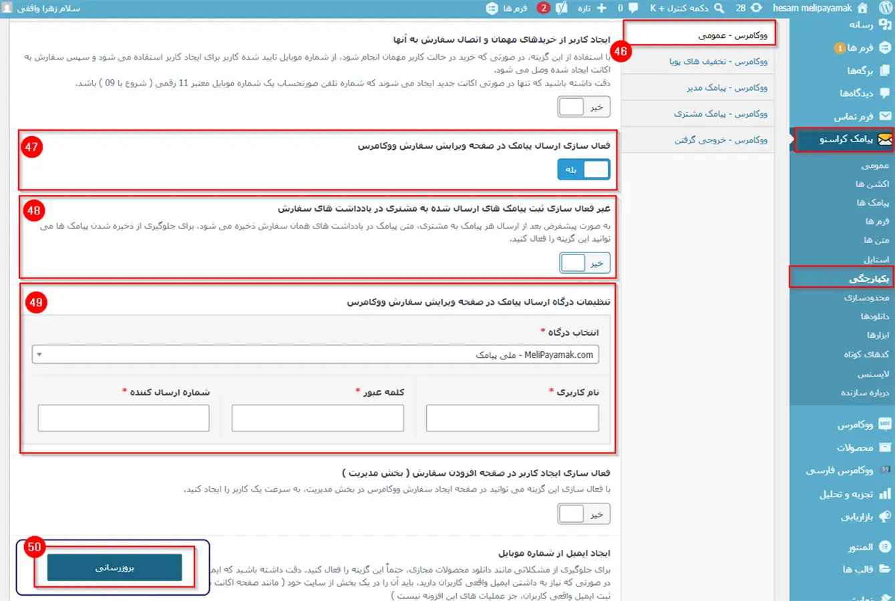Viewport: 895px width, 601px height.
Task: Focus the 'کلمه عبور' password field
Action: [x=318, y=419]
